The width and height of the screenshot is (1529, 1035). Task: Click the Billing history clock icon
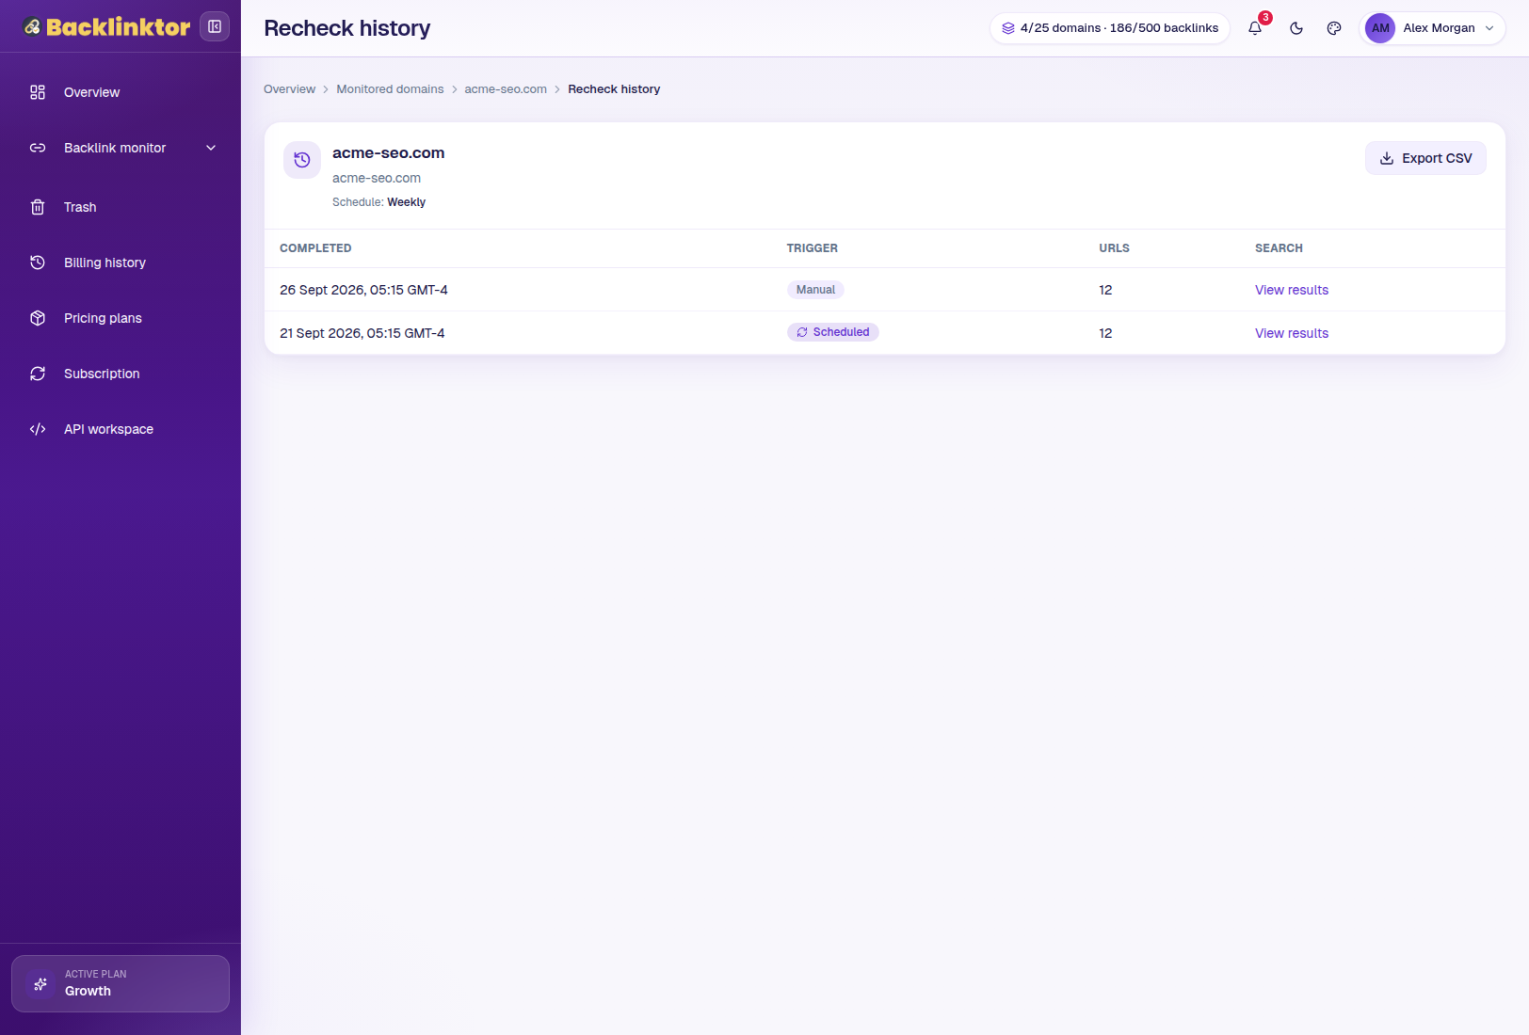pos(38,263)
